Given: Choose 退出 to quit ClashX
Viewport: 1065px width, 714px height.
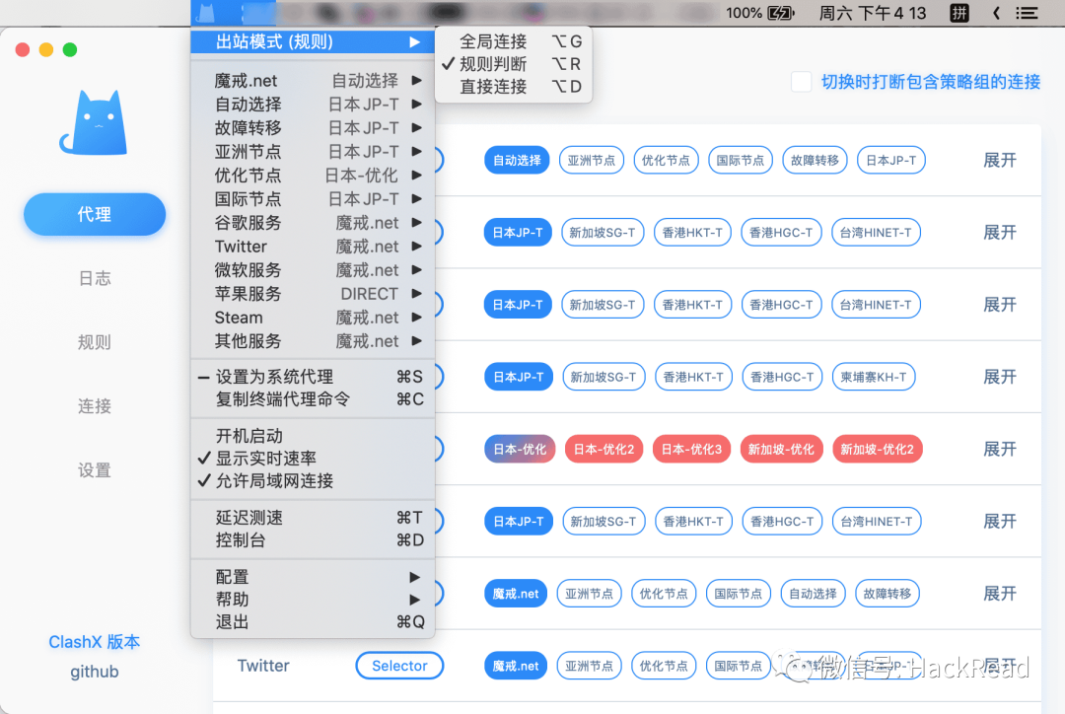Looking at the screenshot, I should coord(313,621).
